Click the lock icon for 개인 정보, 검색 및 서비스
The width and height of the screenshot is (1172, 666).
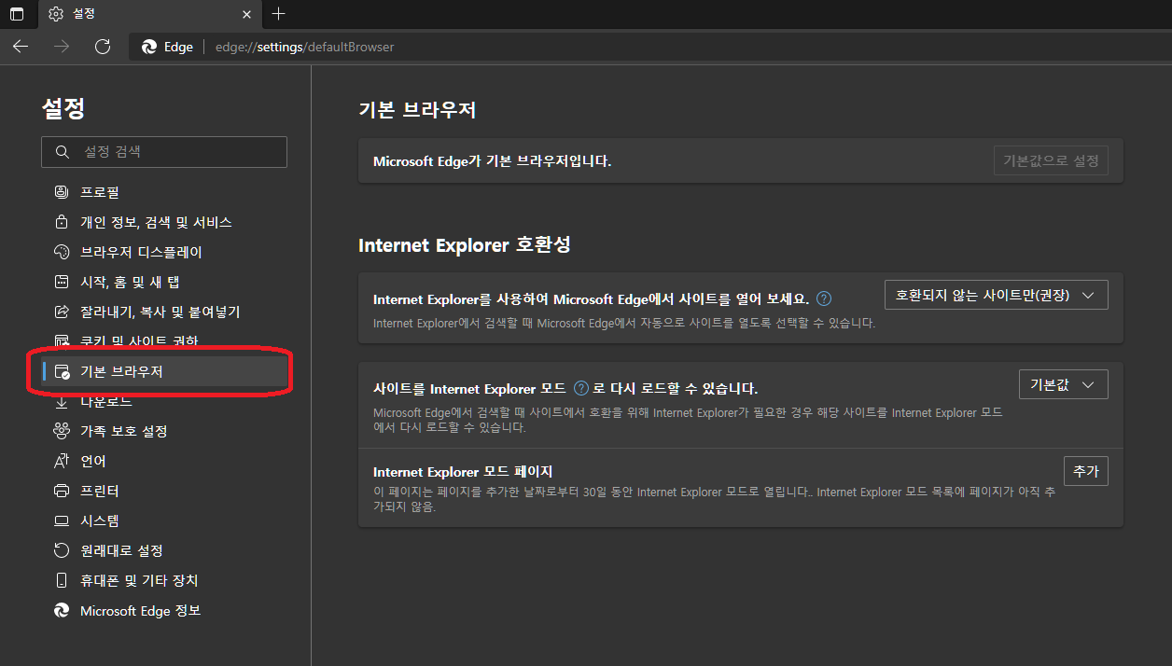point(62,222)
